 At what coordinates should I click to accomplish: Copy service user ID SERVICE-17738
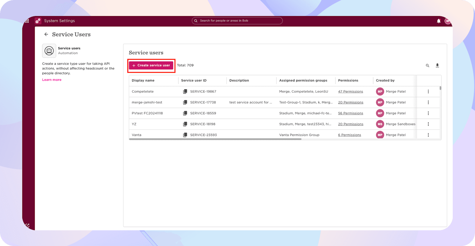[x=185, y=102]
